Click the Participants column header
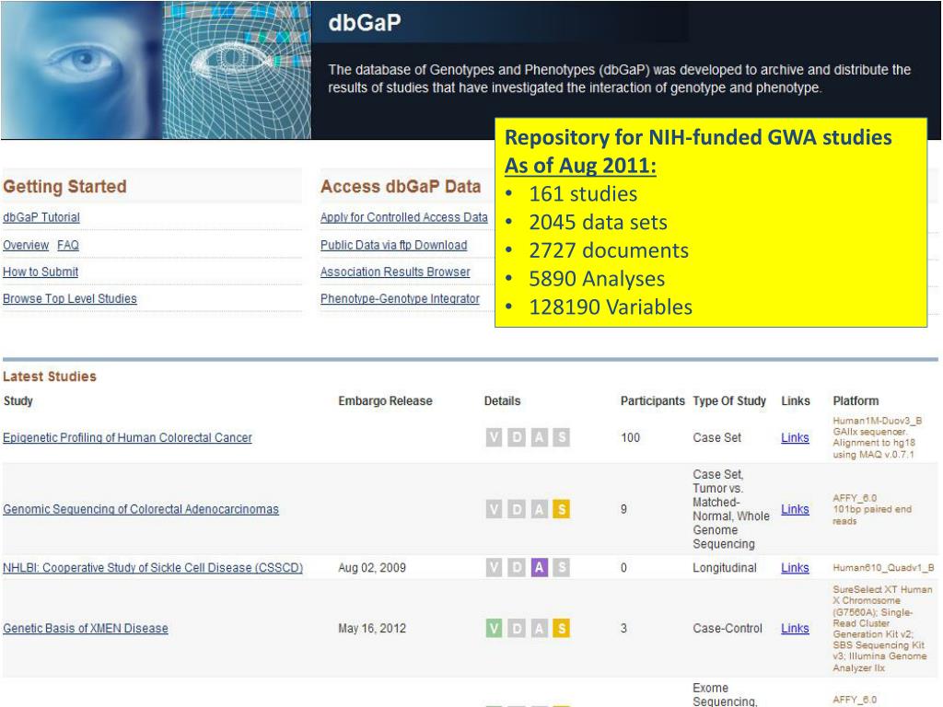943x707 pixels. [x=653, y=401]
